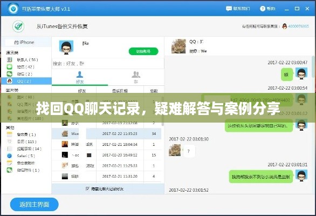Click the chat timestamp 2017-02-22 03:01:30
This screenshot has height=216, width=316.
189,139
